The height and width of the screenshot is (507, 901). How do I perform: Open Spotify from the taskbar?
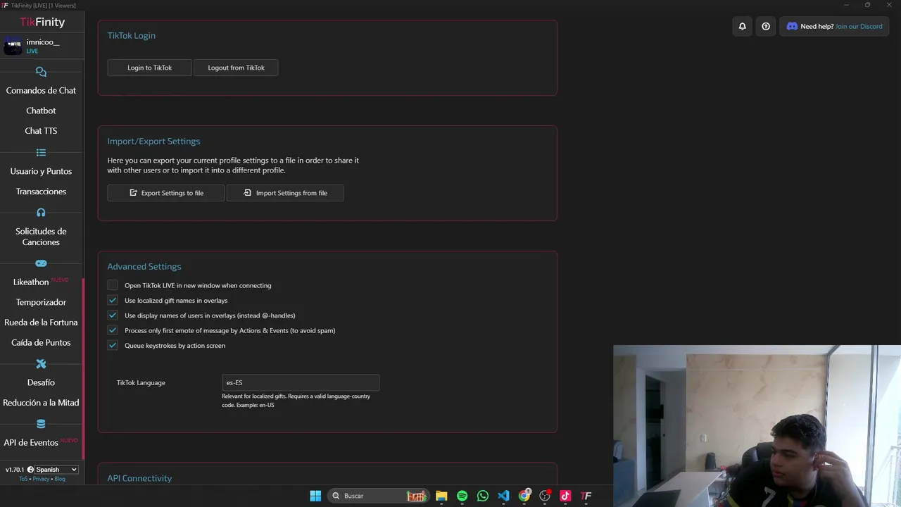point(462,496)
